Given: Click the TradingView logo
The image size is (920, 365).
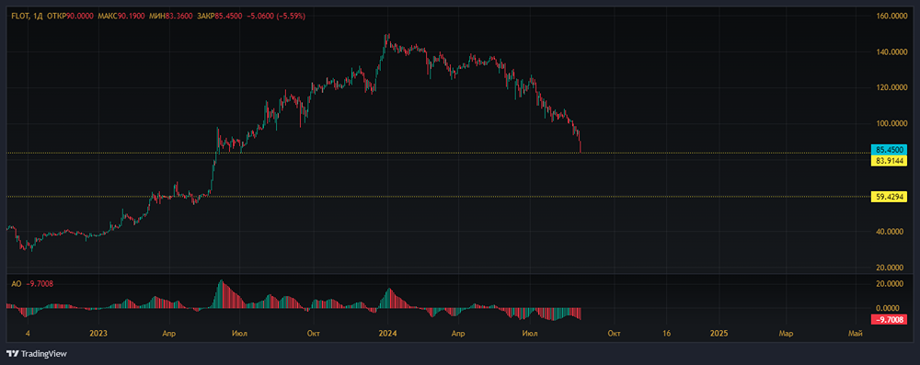Looking at the screenshot, I should click(x=37, y=354).
